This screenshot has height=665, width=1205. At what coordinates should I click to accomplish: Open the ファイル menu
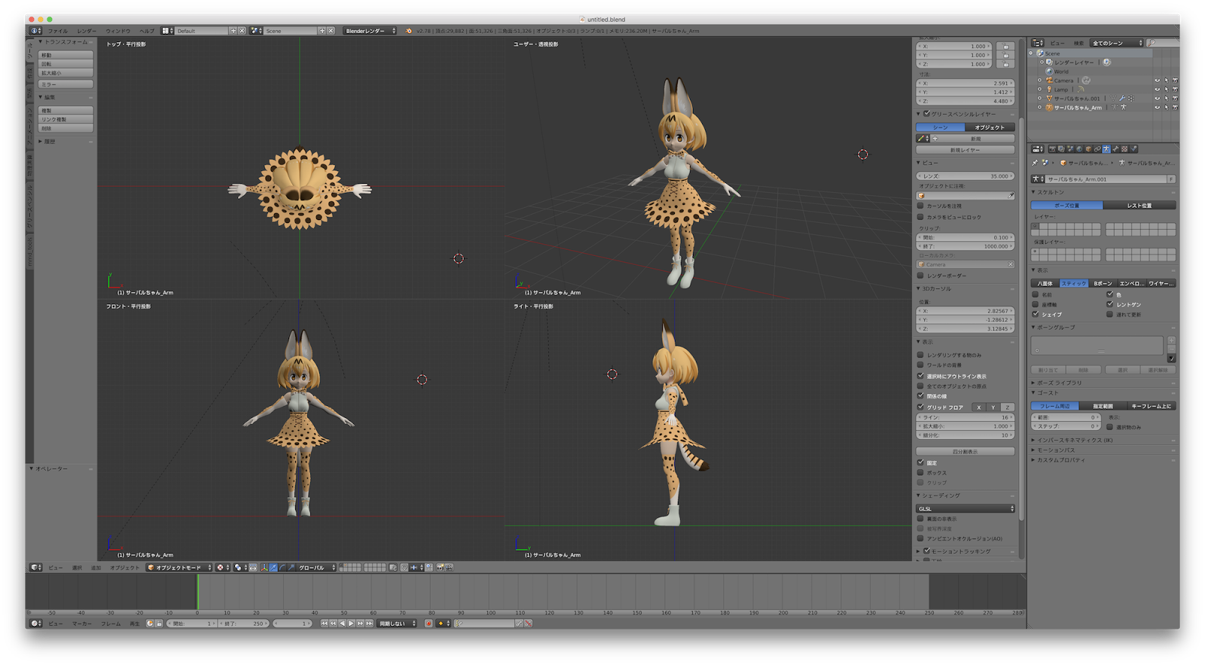click(58, 31)
